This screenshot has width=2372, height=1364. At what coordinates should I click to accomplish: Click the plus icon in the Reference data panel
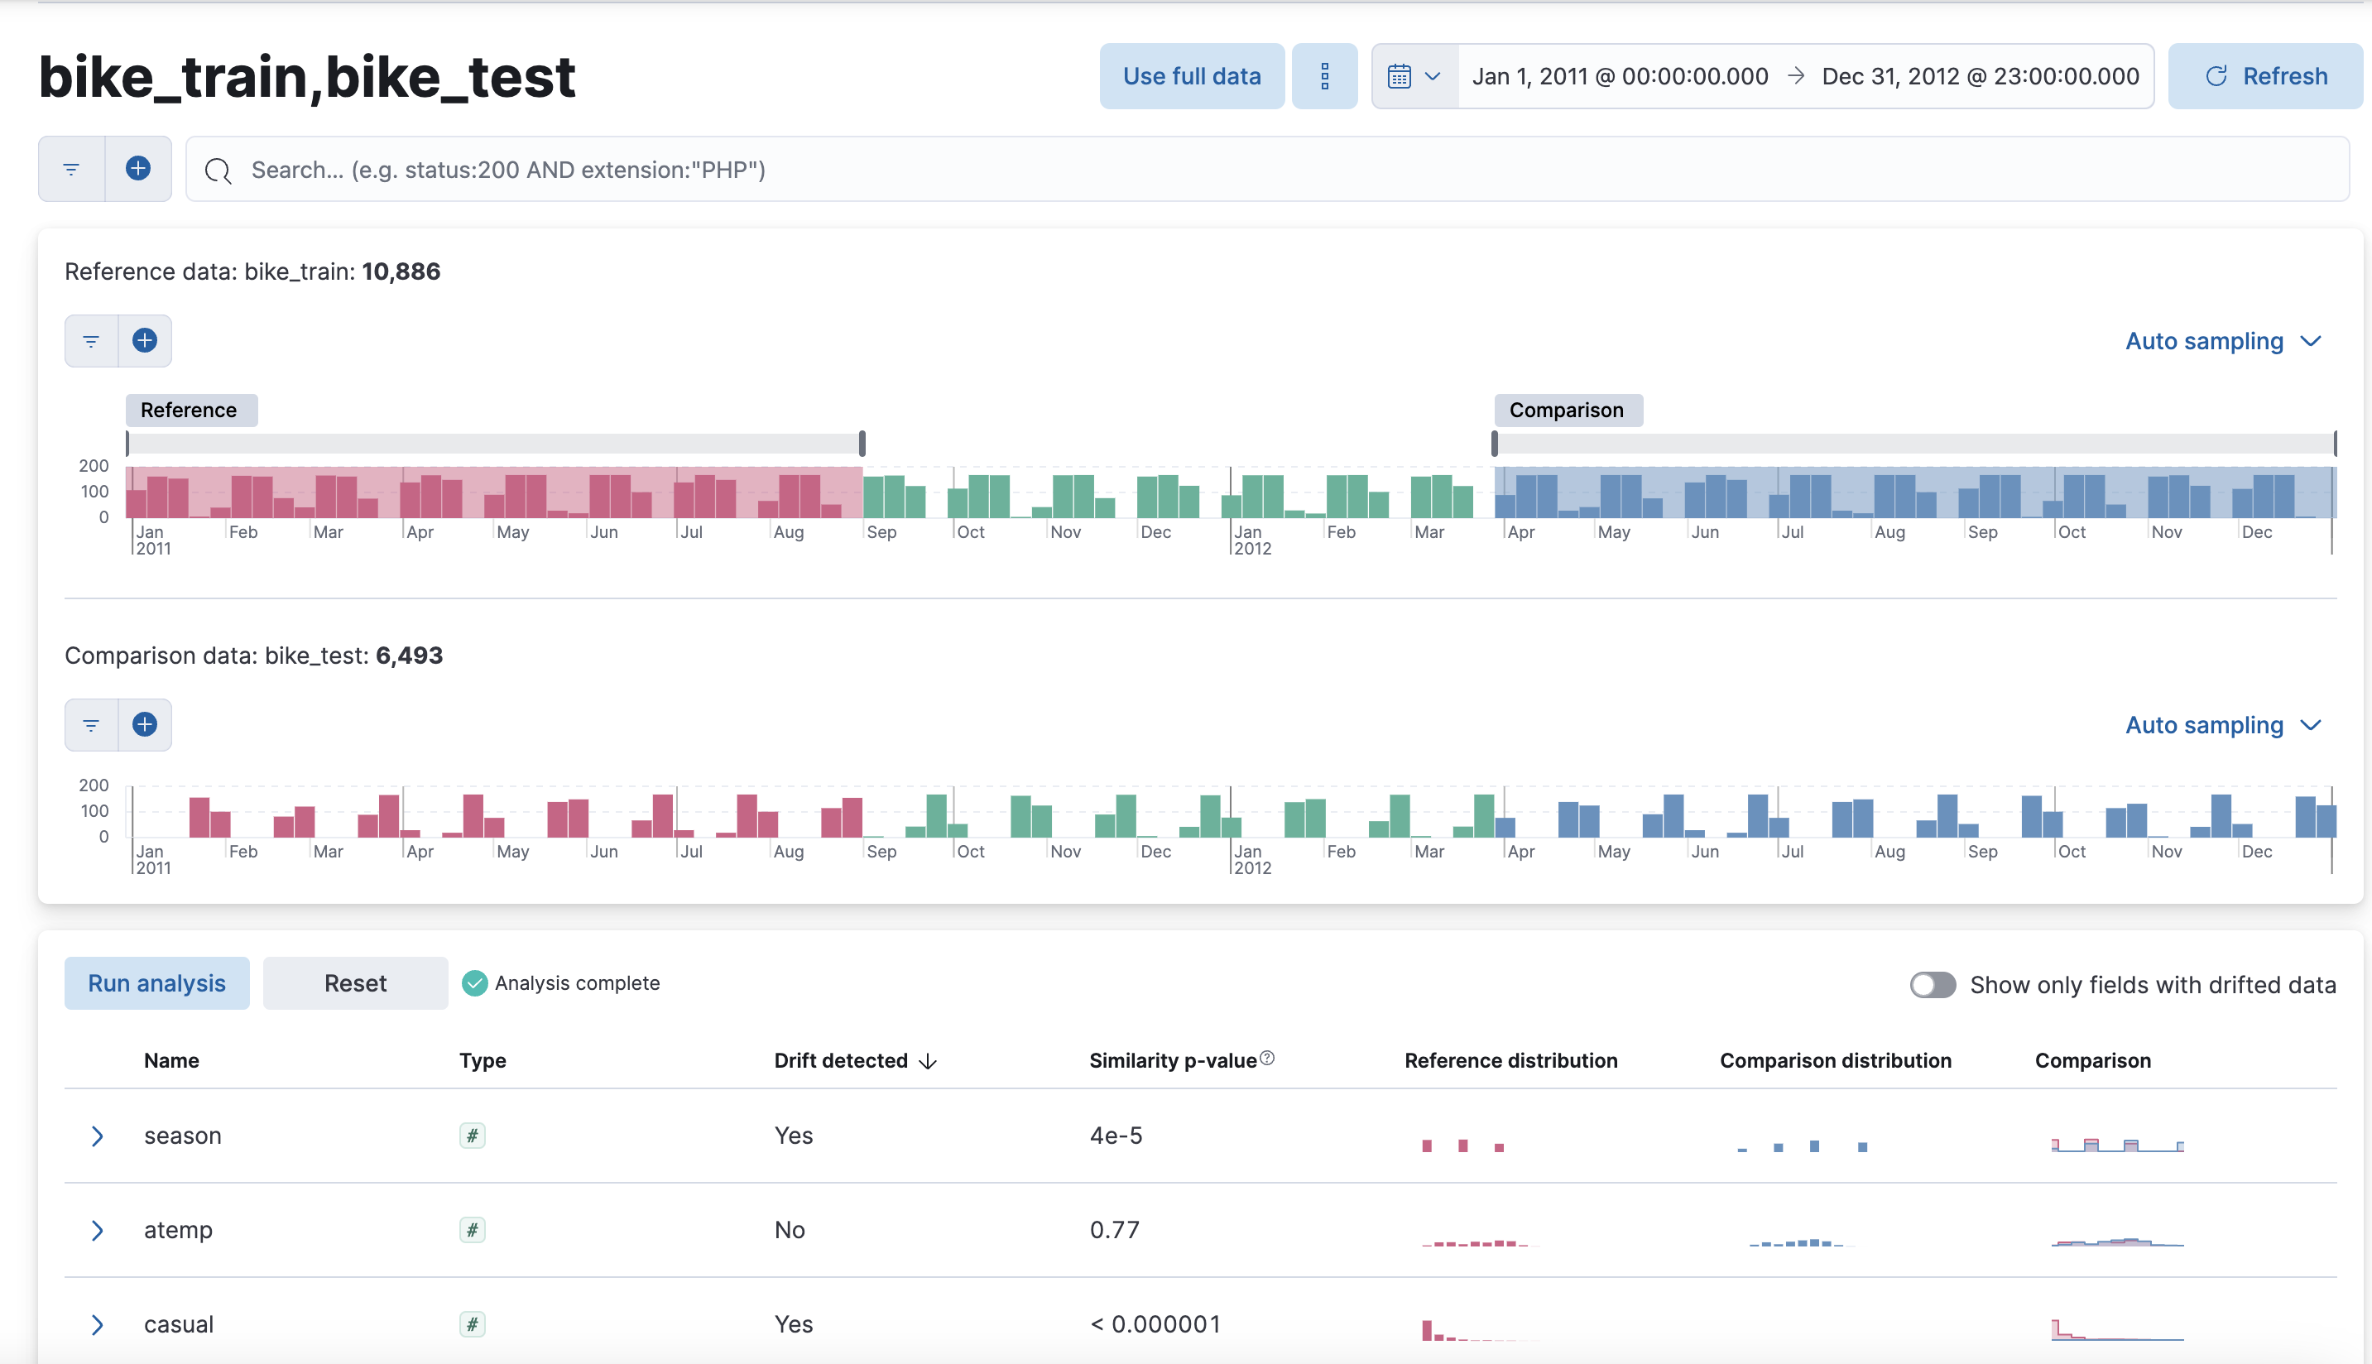click(145, 340)
